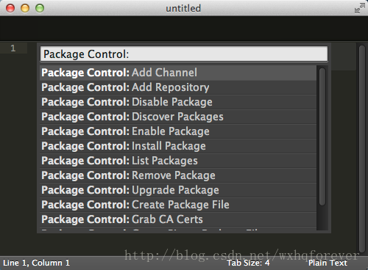Select Package Control: Upgrade Package
Viewport: 368px width, 270px height.
(x=178, y=190)
